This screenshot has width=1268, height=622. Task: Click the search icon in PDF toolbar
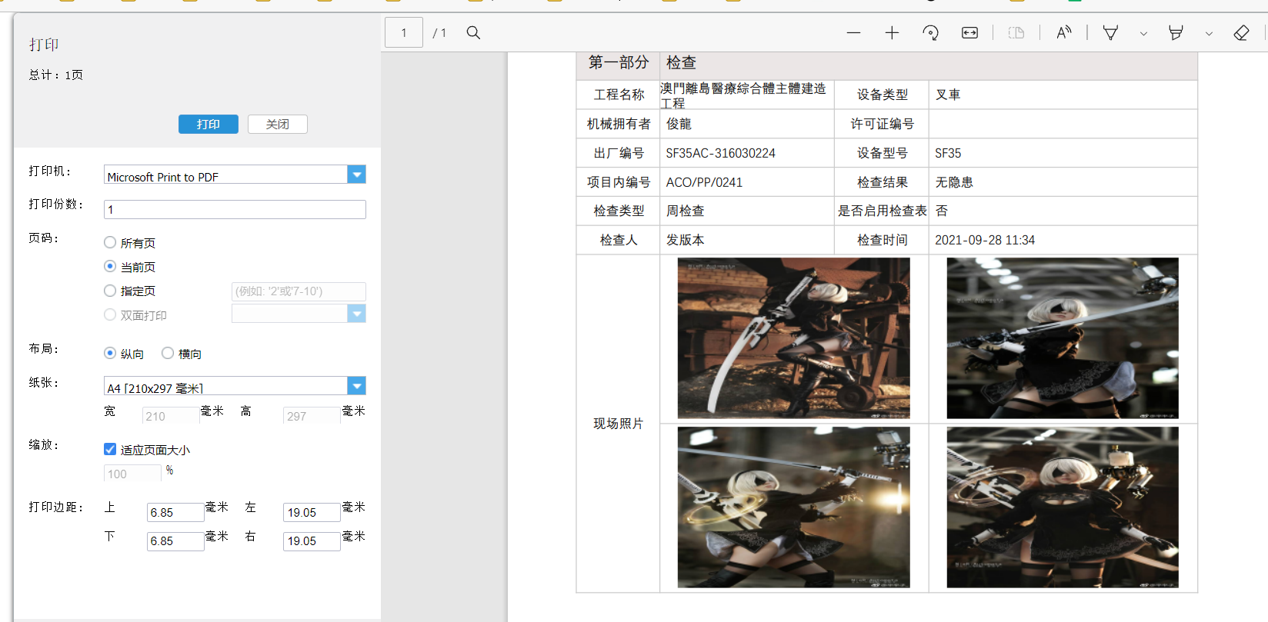[x=473, y=32]
